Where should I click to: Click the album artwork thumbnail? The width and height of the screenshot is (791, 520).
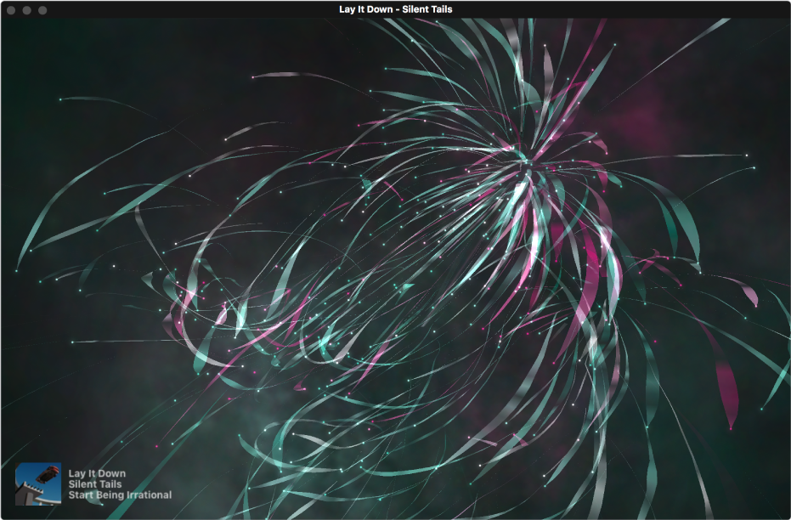click(38, 484)
